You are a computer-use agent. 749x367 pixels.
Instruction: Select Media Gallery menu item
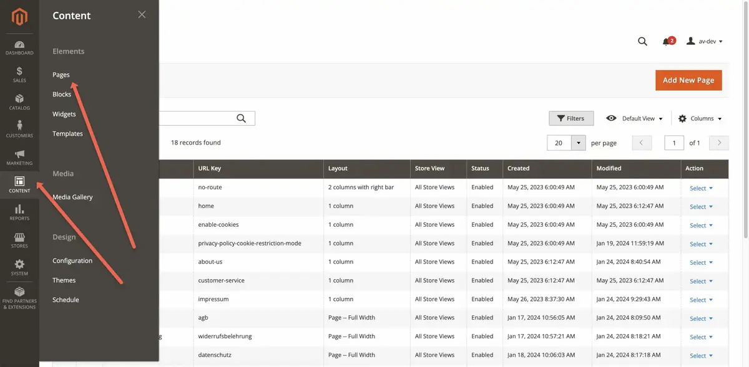[x=72, y=197]
